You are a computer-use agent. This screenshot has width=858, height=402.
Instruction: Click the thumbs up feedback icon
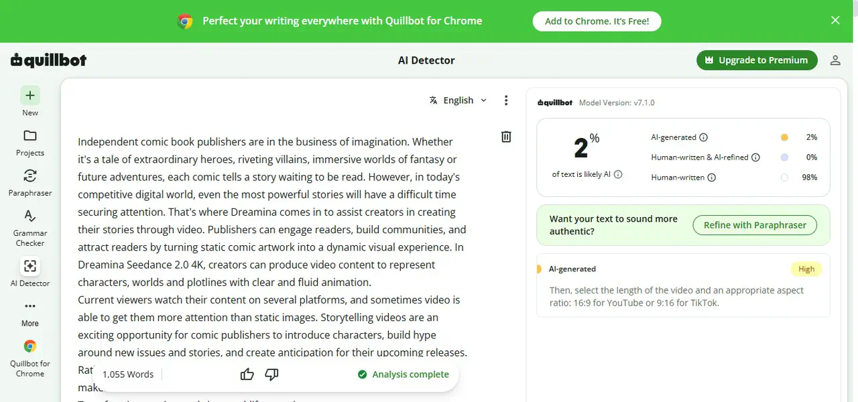click(247, 375)
